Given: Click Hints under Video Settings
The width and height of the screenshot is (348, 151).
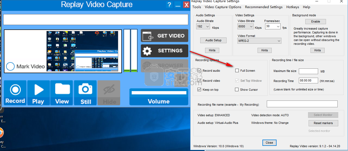Looking at the screenshot, I should pyautogui.click(x=265, y=50).
